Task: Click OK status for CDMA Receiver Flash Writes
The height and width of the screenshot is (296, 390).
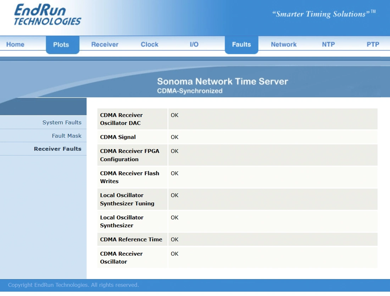Action: tap(174, 173)
